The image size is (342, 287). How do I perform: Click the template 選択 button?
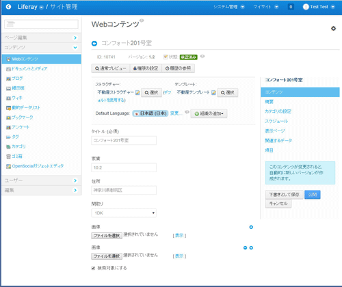(x=227, y=93)
